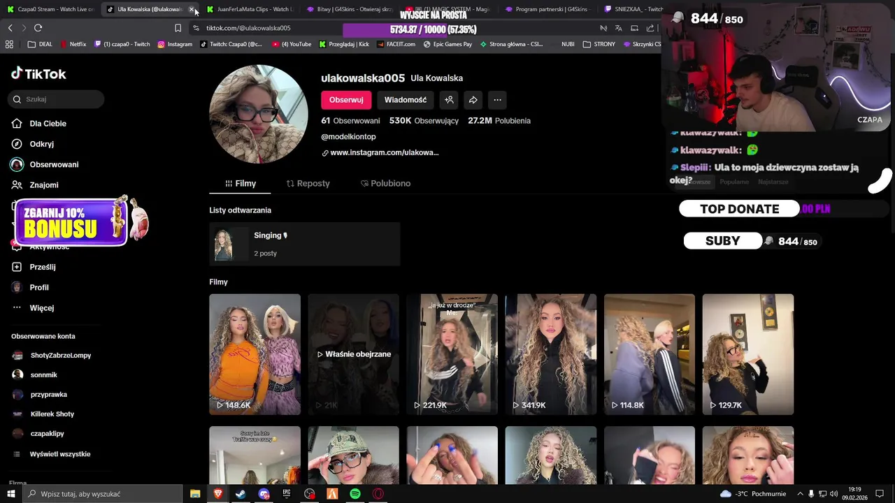The width and height of the screenshot is (895, 503).
Task: Open the Dla Ciebie feed
Action: [48, 124]
